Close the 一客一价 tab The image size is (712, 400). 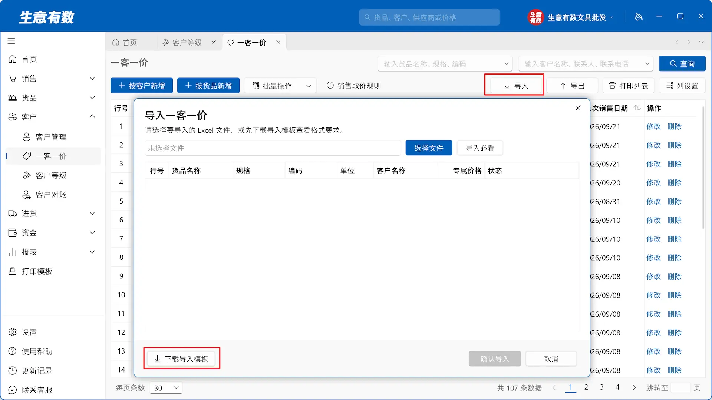click(x=278, y=42)
